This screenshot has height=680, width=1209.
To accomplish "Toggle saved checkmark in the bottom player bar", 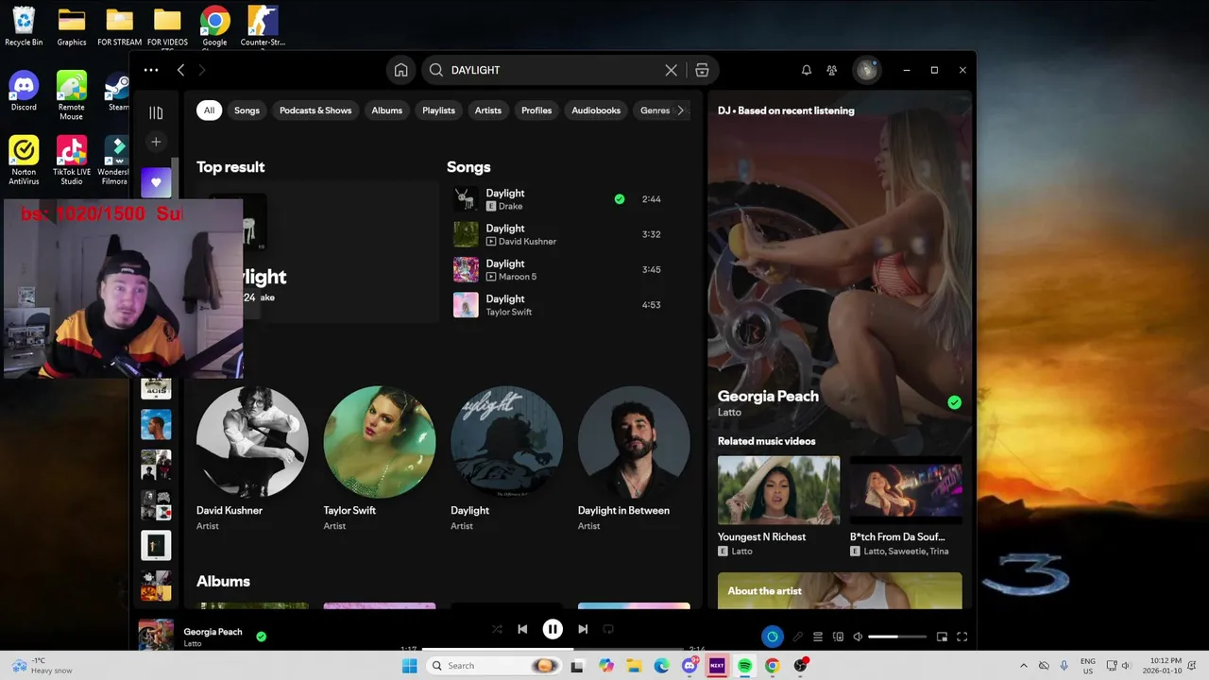I will pos(262,637).
